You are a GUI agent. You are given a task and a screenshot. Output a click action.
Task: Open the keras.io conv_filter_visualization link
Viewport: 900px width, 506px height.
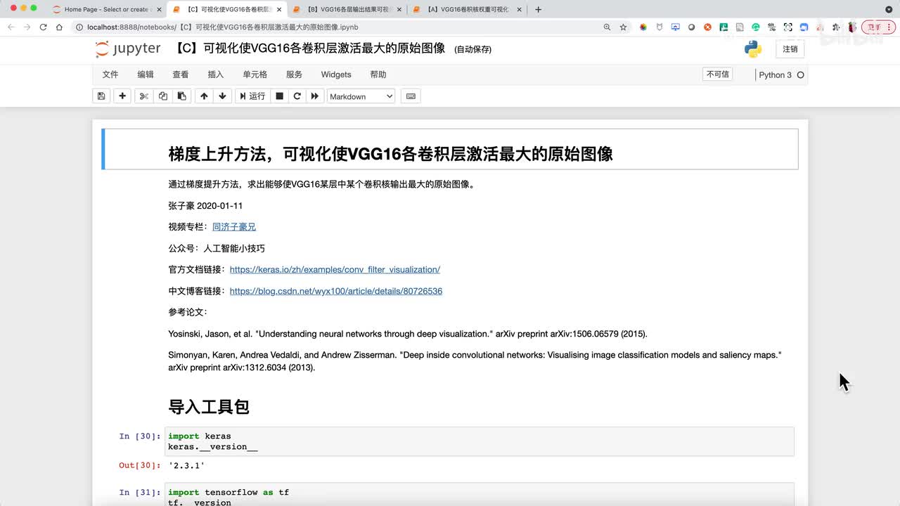coord(335,270)
